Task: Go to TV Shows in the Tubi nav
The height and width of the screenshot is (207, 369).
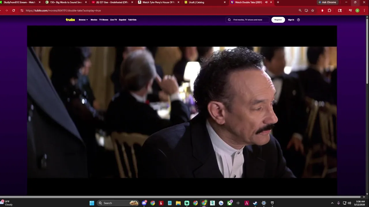Action: [103, 20]
